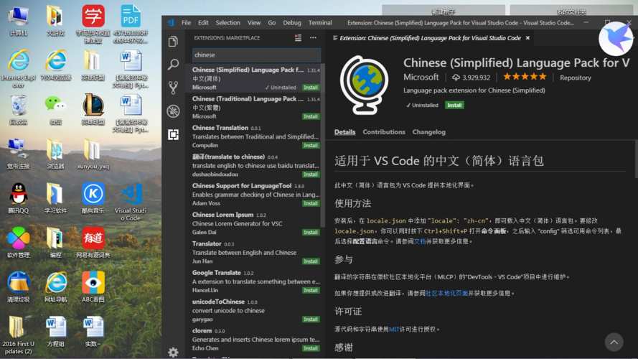
Task: Click the details page vertical scrollbar
Action: click(636, 159)
